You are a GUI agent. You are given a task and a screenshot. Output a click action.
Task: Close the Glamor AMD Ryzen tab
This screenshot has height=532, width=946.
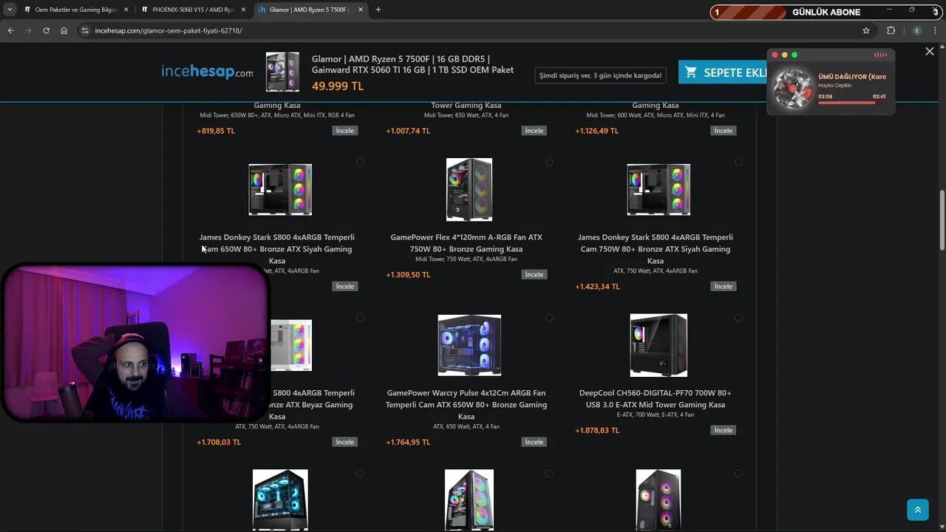[x=360, y=10]
